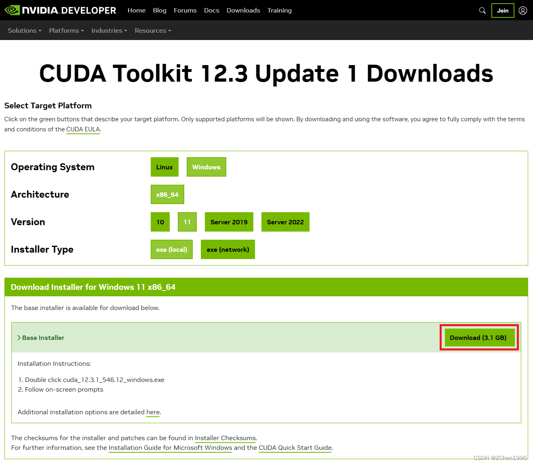The width and height of the screenshot is (533, 464).
Task: Click 'The base installer is available' text
Action: click(85, 308)
